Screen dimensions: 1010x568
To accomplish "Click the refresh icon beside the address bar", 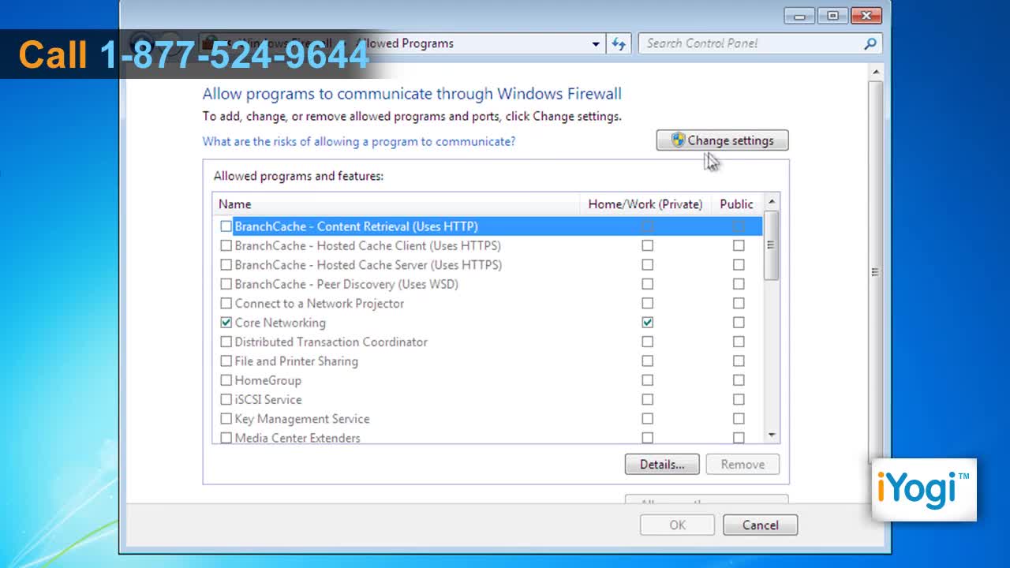I will (619, 43).
